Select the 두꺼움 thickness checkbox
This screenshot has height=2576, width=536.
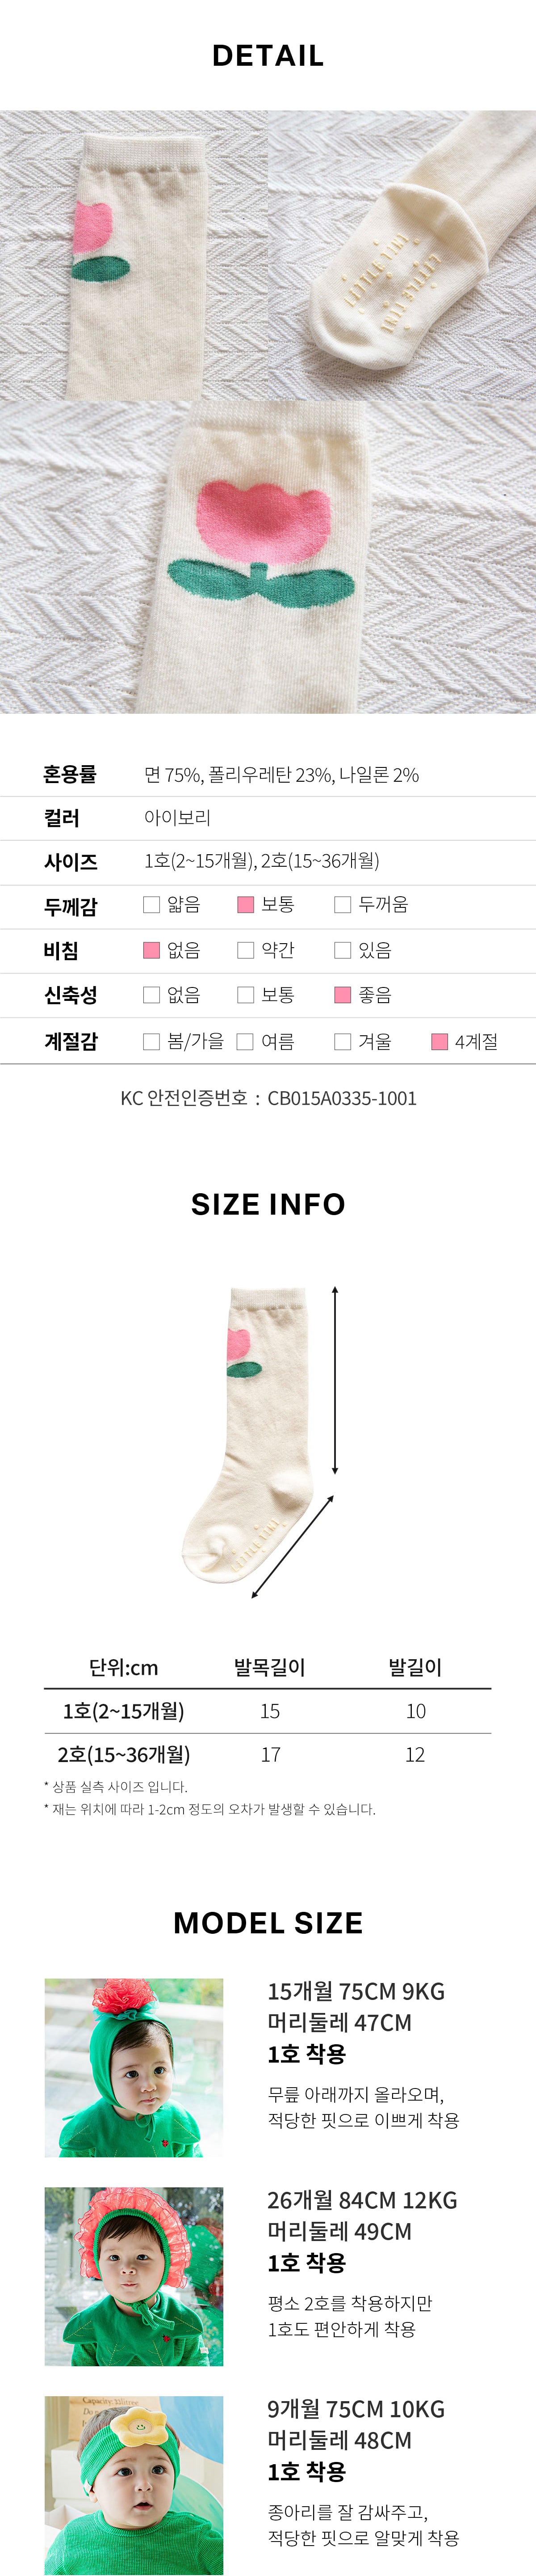pyautogui.click(x=342, y=905)
